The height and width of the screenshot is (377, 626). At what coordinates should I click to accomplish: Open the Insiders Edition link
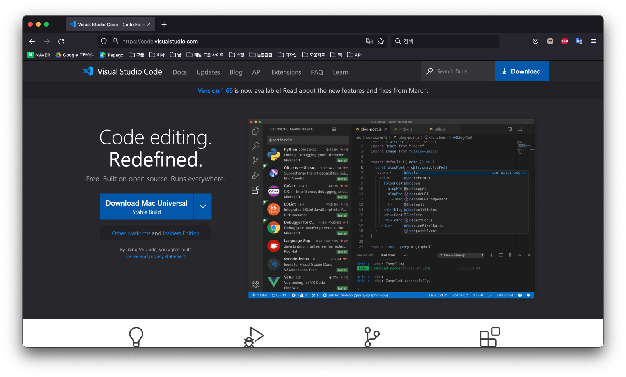181,233
